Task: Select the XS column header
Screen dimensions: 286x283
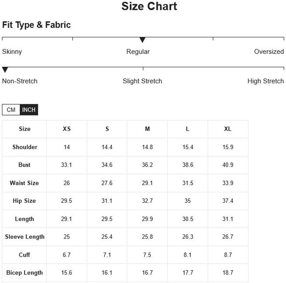Action: [67, 129]
